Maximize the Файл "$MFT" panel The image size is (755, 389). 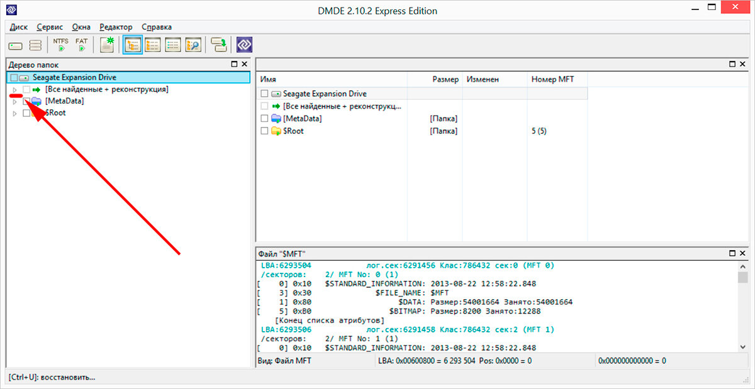pyautogui.click(x=733, y=254)
